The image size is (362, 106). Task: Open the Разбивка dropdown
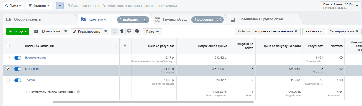(314, 31)
